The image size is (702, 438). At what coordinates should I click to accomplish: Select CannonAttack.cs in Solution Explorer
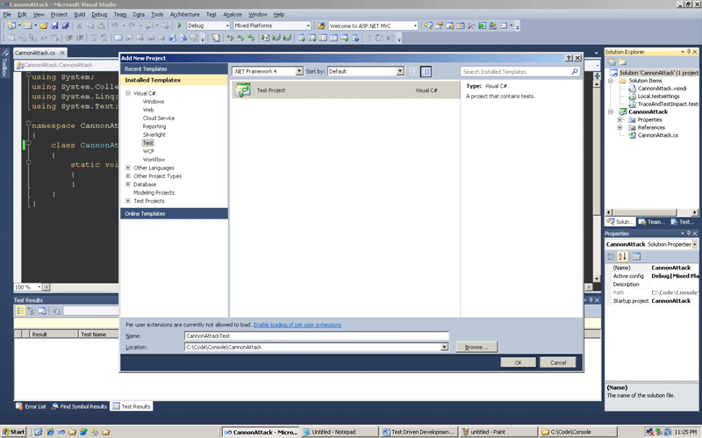tap(657, 135)
